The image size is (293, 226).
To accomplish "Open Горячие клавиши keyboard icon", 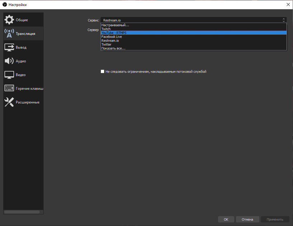I will [x=9, y=88].
